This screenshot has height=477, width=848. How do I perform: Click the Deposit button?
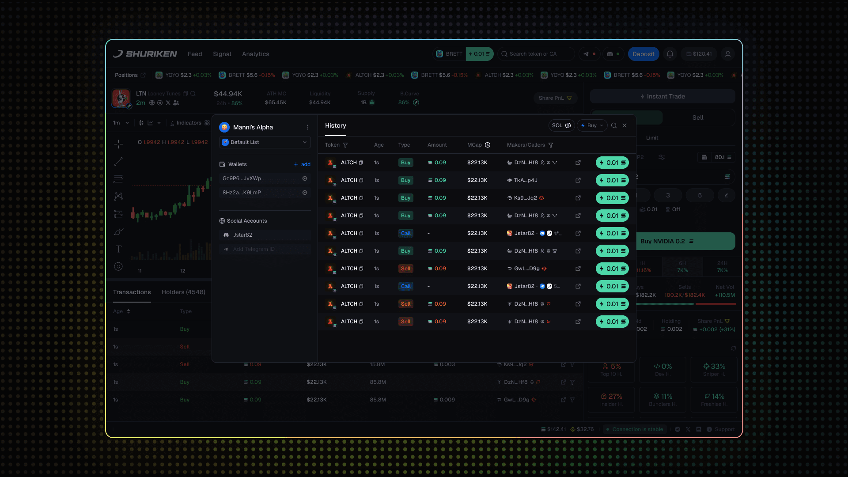[643, 54]
